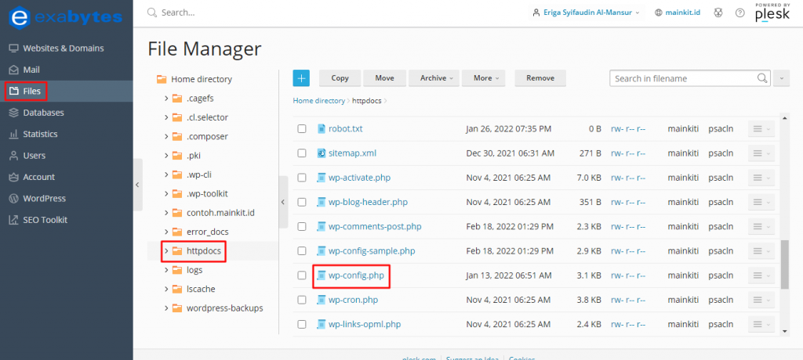Viewport: 803px width, 360px height.
Task: Click the scroll down arrow of file list
Action: pyautogui.click(x=785, y=331)
